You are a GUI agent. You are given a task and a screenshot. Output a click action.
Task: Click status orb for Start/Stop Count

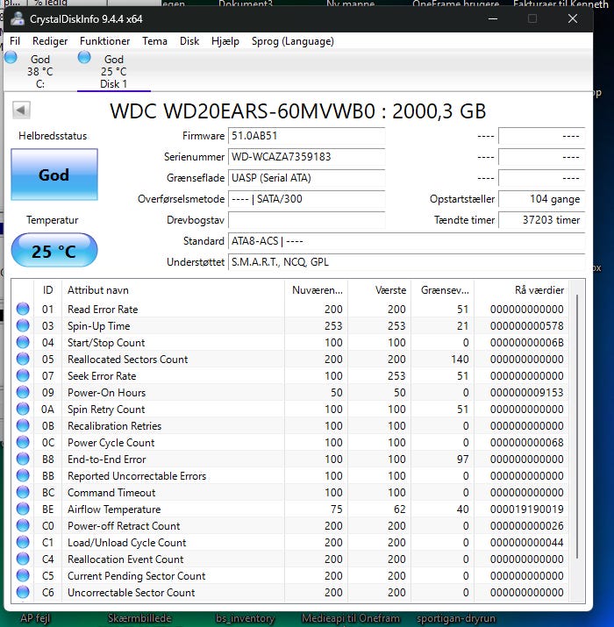(23, 342)
